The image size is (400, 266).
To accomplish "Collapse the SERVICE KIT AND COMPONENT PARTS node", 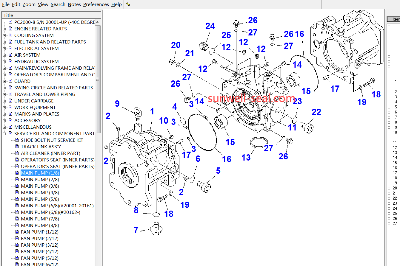I will point(4,134).
